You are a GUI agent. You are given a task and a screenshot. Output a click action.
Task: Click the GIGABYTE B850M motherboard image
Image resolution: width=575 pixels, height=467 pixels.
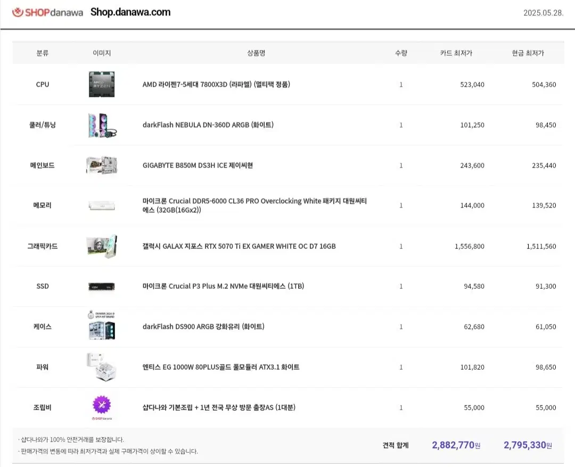click(x=101, y=165)
